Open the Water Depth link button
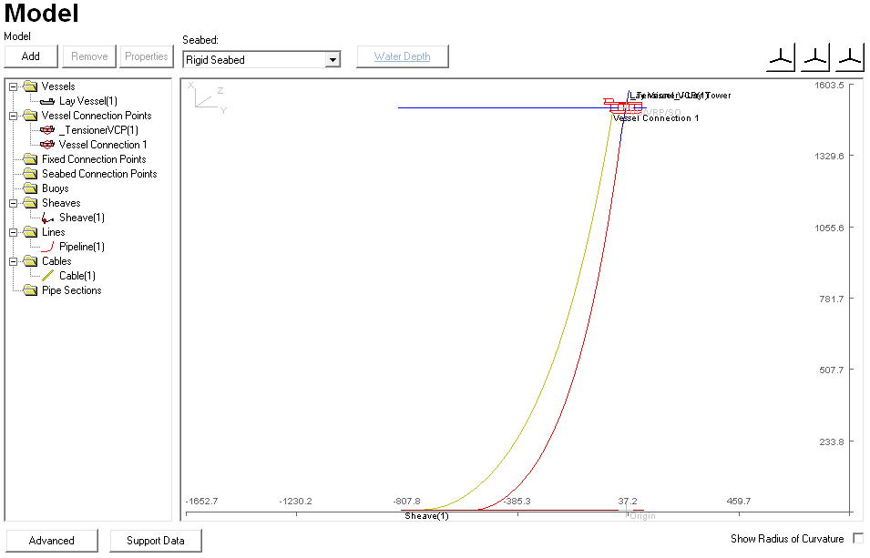 (x=402, y=56)
